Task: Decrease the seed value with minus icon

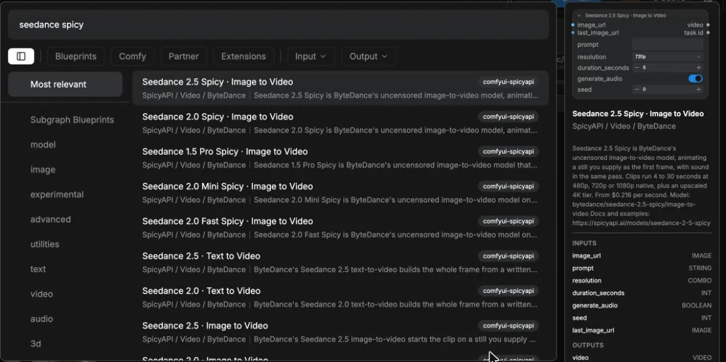Action: click(x=636, y=90)
